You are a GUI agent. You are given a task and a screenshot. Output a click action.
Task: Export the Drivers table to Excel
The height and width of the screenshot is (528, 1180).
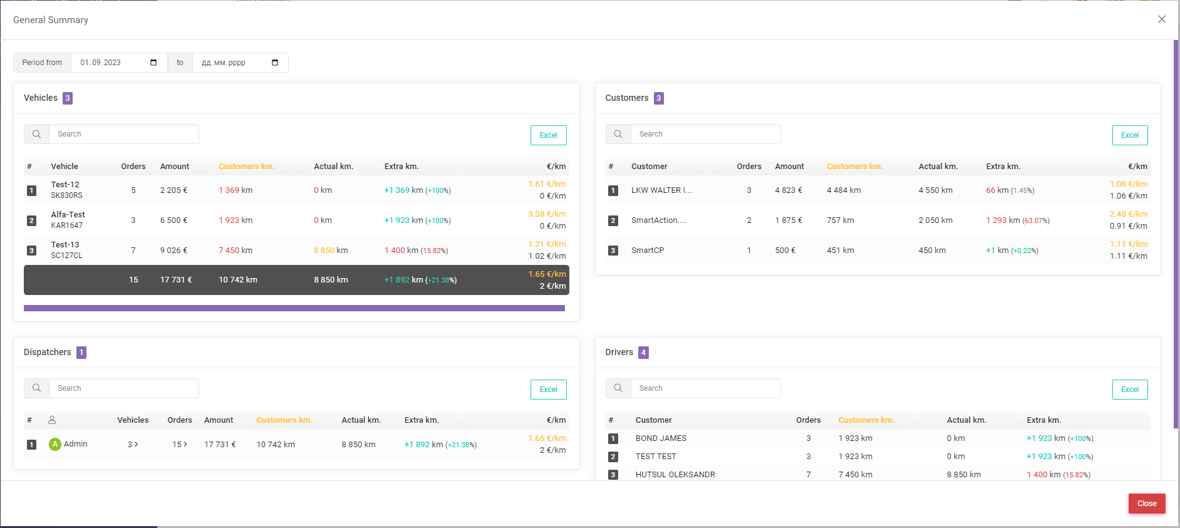pyautogui.click(x=1130, y=390)
